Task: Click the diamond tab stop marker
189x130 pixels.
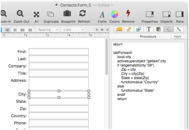Action: coord(102,30)
